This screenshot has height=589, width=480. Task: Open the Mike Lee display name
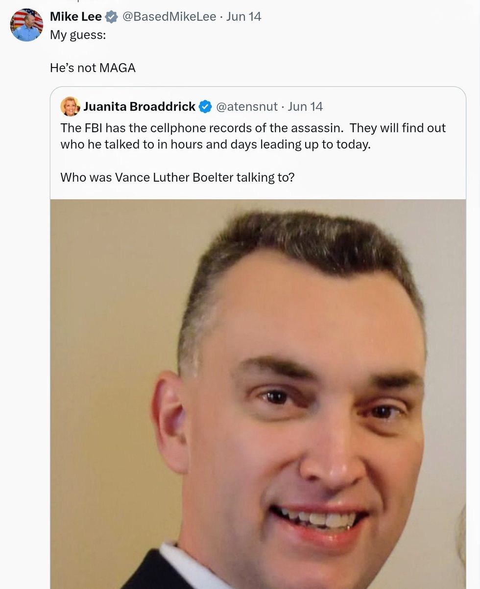point(76,17)
